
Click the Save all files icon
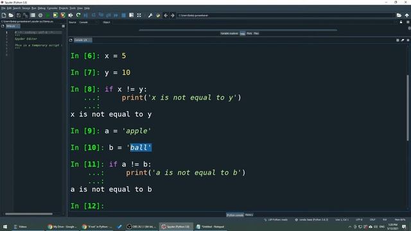tap(26, 15)
